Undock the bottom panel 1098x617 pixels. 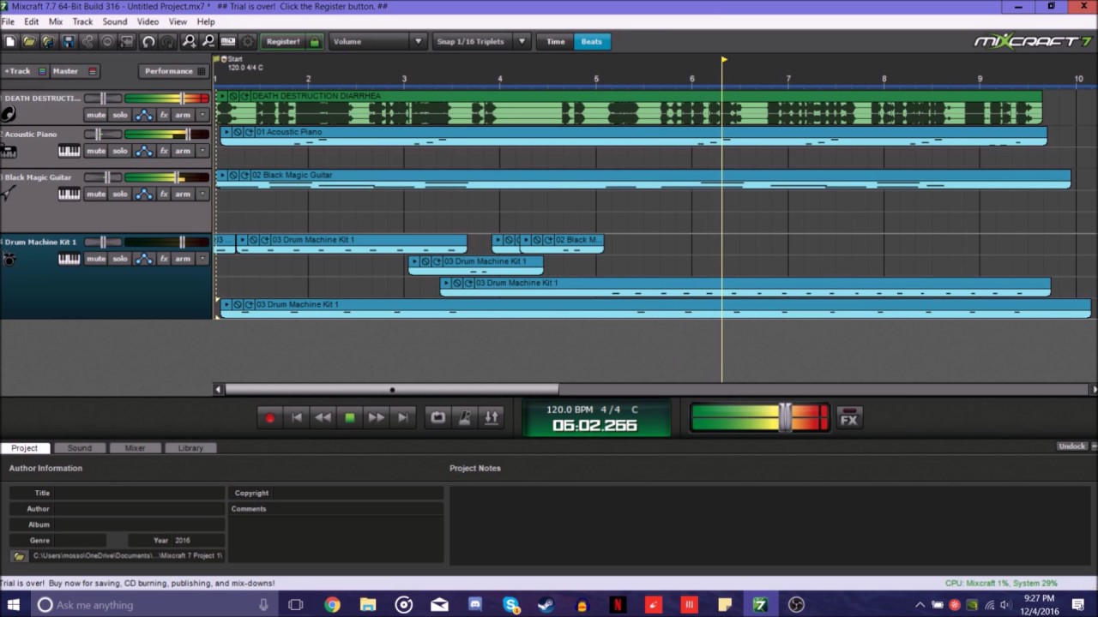1072,446
